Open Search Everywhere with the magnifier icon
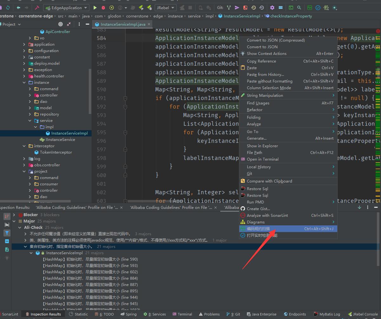The height and width of the screenshot is (319, 381). pos(299,7)
